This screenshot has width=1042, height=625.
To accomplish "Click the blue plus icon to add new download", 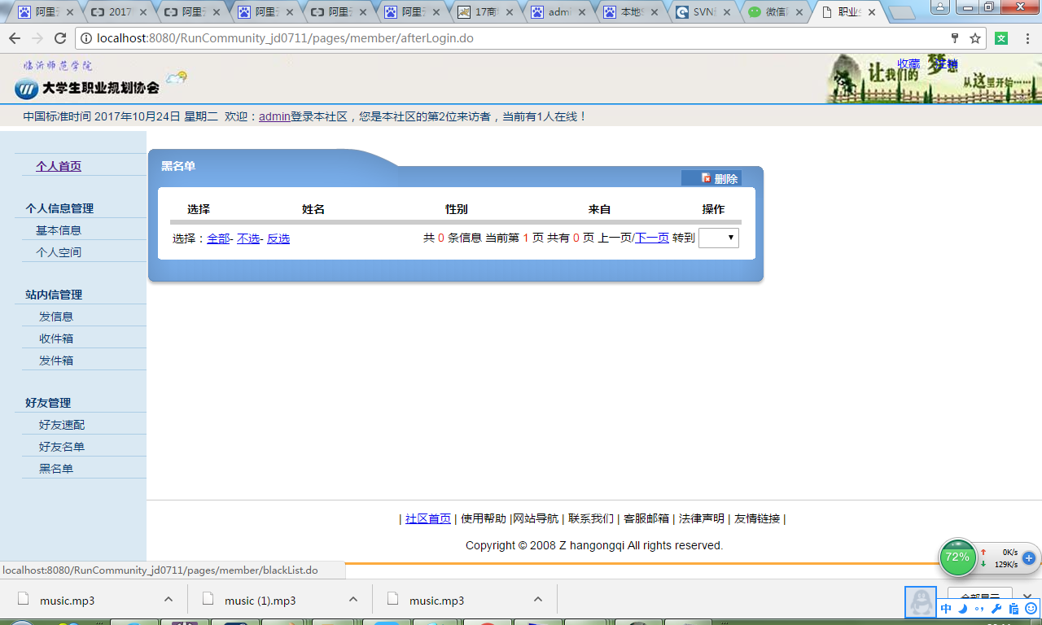I will coord(1031,558).
